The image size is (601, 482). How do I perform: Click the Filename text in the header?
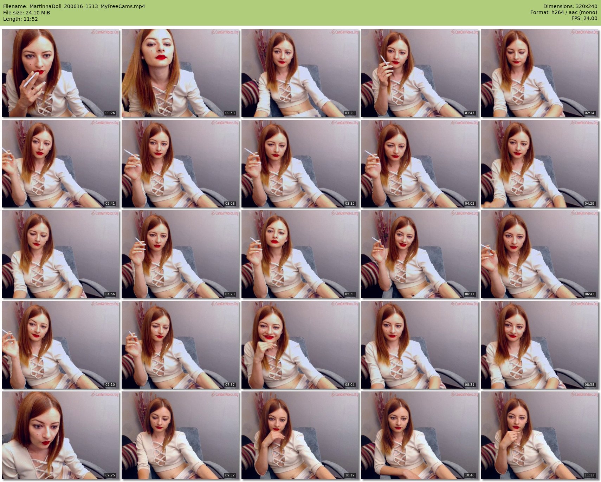coord(74,6)
